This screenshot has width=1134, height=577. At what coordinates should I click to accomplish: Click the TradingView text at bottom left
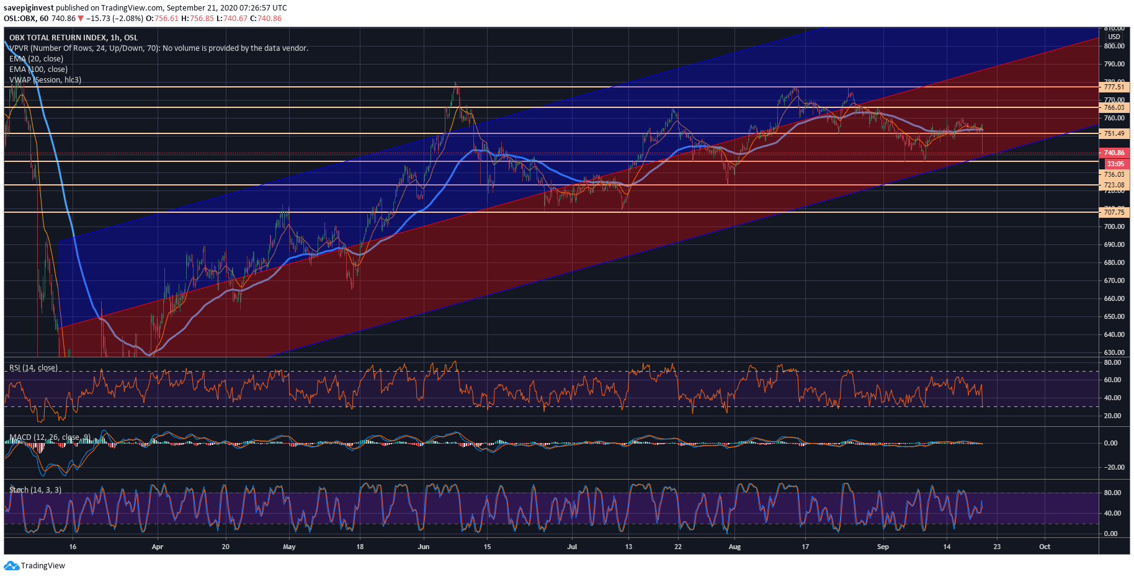coord(43,565)
